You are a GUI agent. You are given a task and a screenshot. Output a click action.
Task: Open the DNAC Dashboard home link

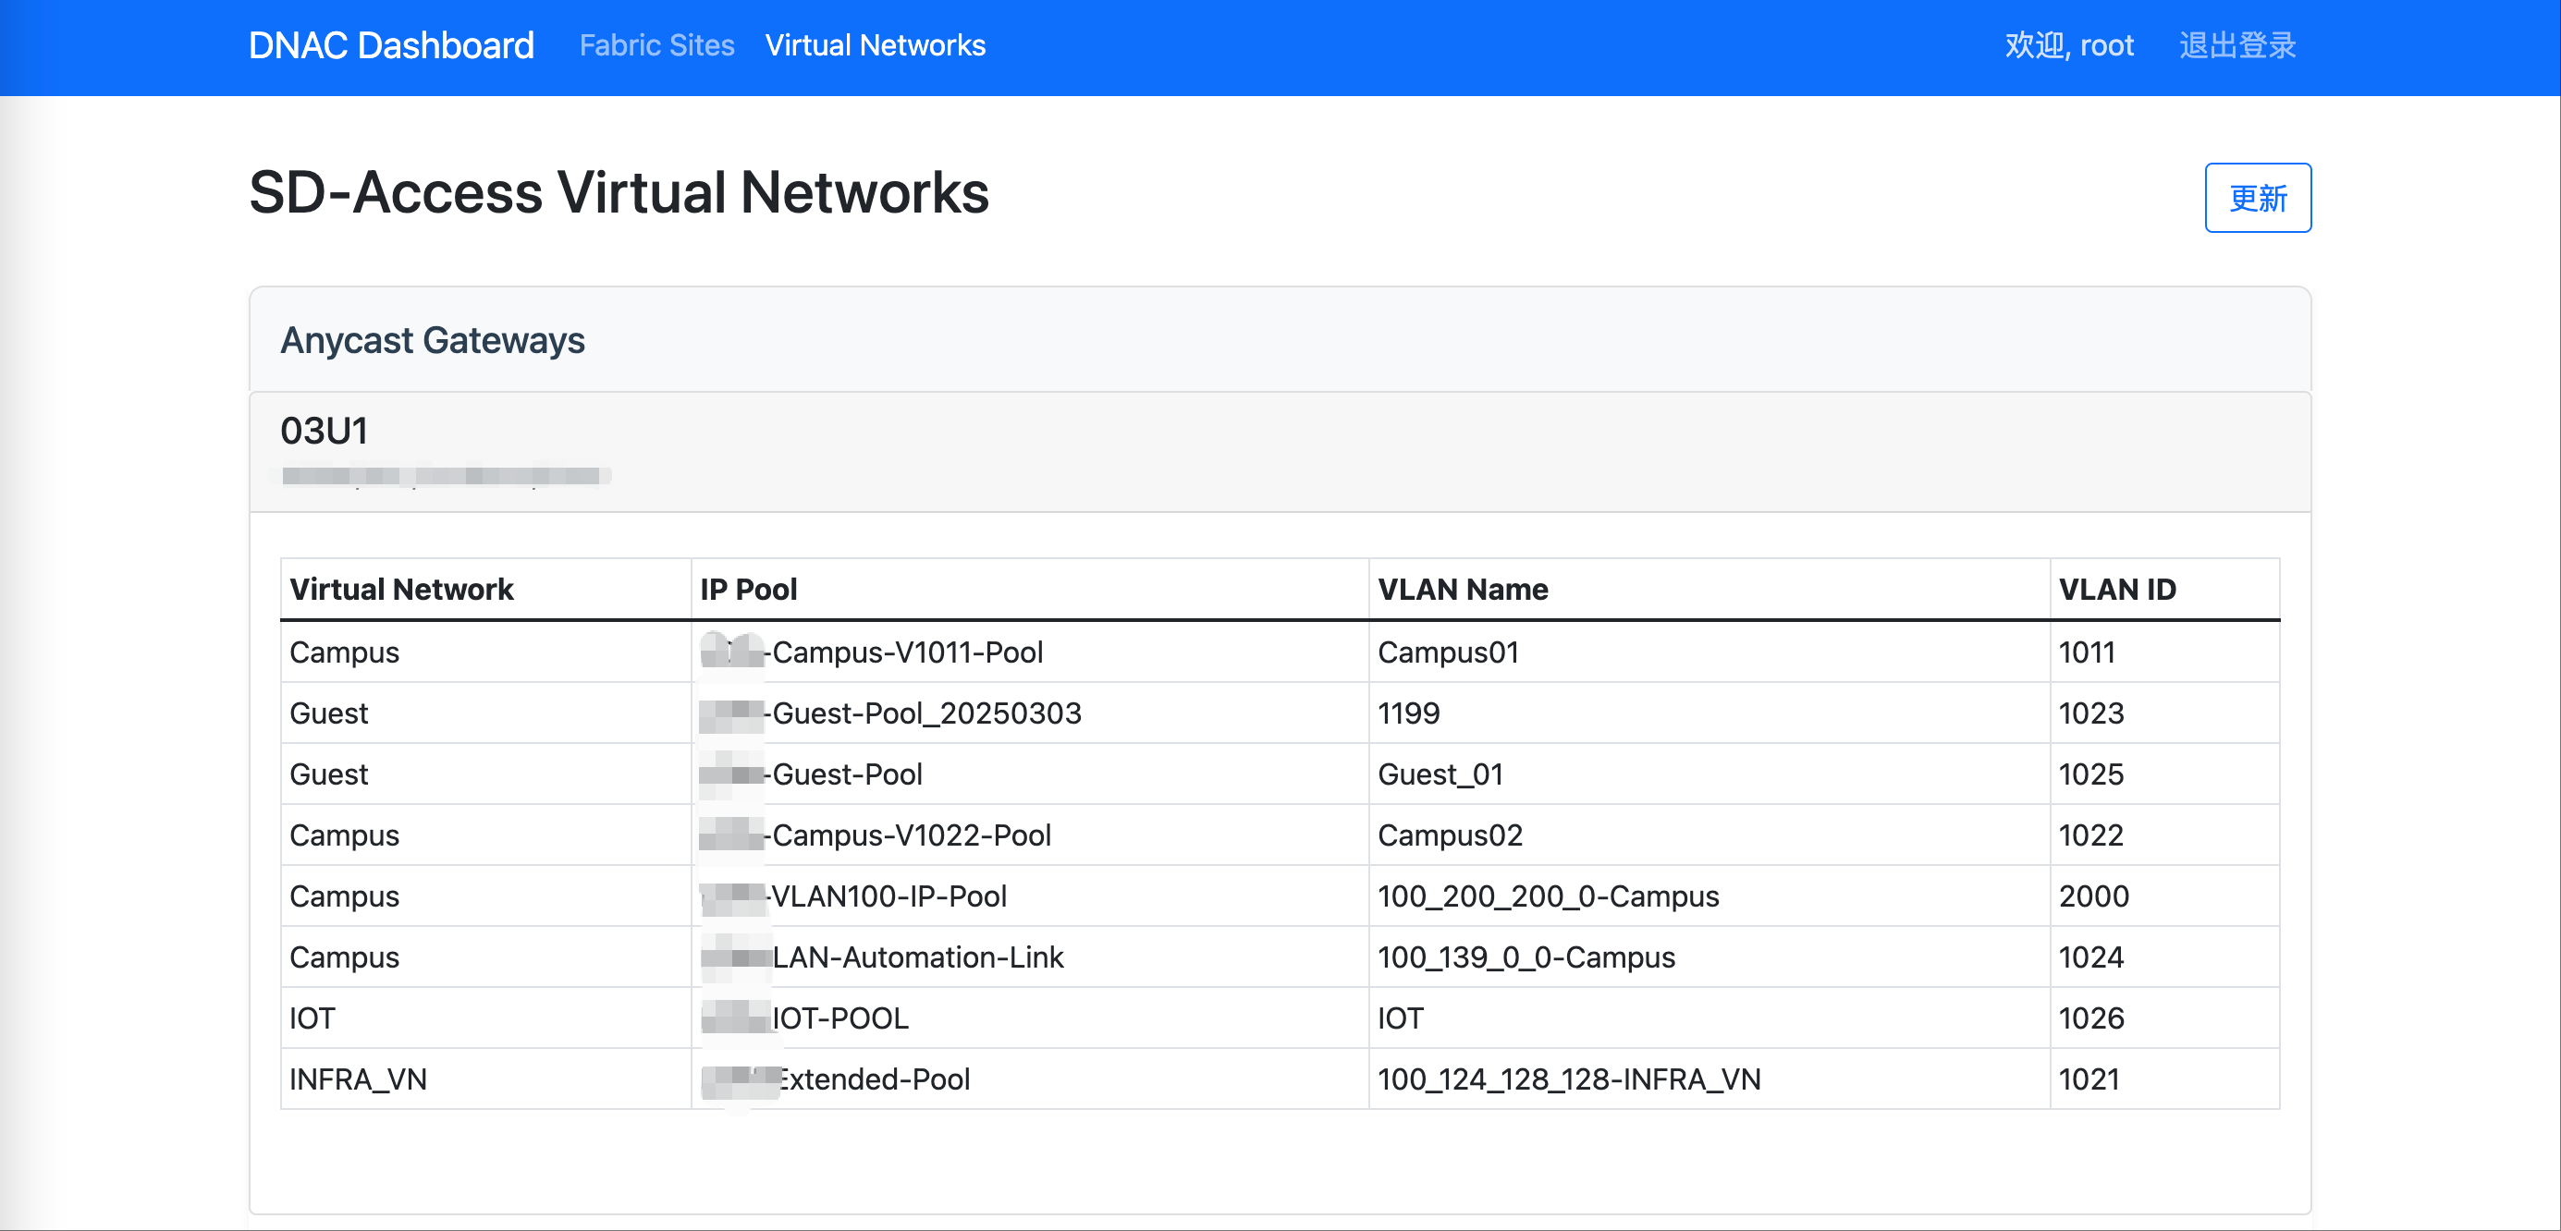(391, 45)
